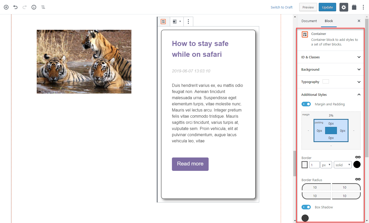Expand the ID & Classes panel
The width and height of the screenshot is (369, 223).
[x=331, y=57]
